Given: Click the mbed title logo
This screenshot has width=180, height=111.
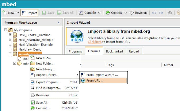Looking at the screenshot, I should [x=9, y=4].
